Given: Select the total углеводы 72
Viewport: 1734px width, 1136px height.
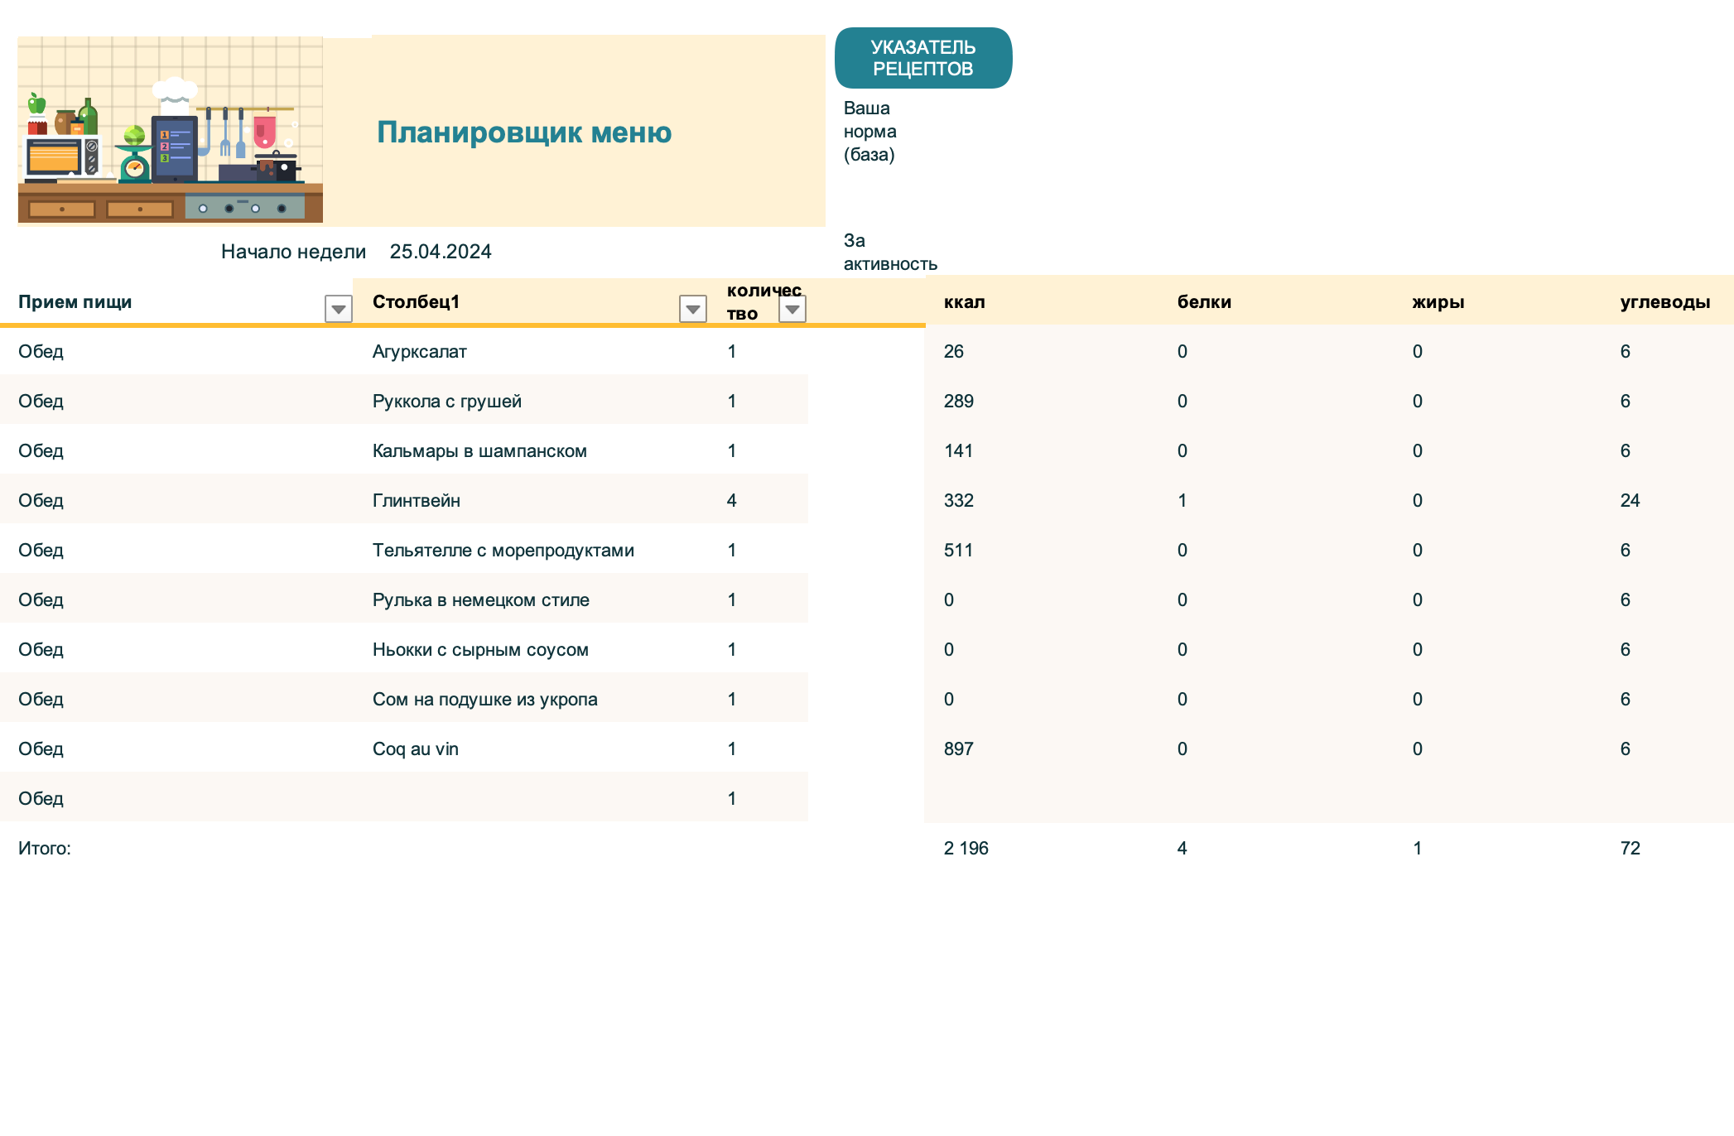Looking at the screenshot, I should [1630, 848].
